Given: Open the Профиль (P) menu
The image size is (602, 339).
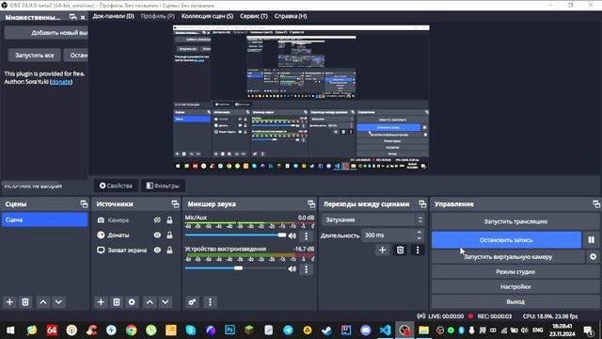Looking at the screenshot, I should tap(157, 16).
